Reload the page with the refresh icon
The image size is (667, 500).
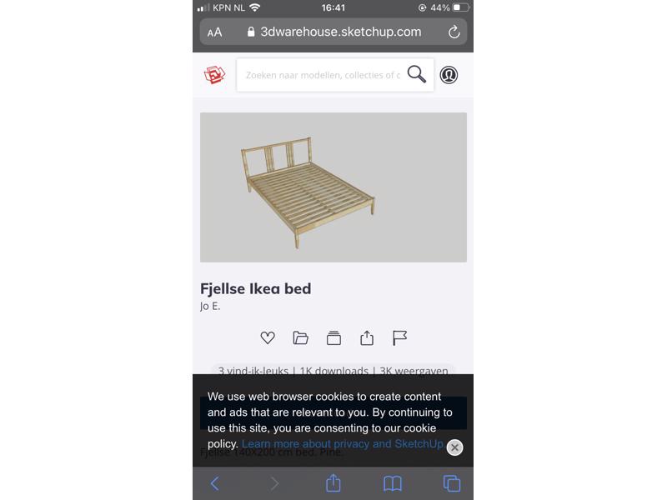454,32
